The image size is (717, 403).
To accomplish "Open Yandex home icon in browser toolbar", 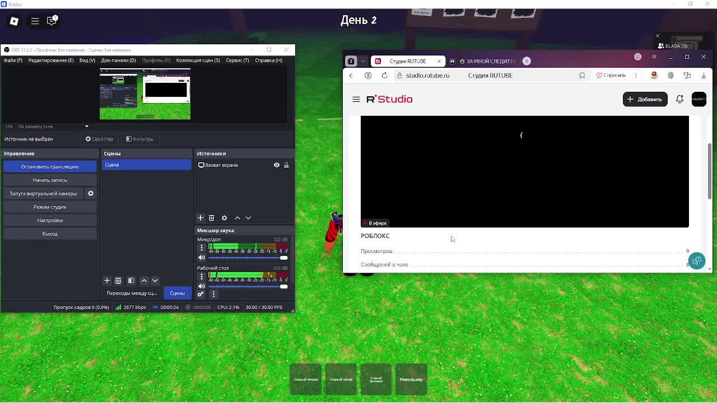I will click(368, 76).
